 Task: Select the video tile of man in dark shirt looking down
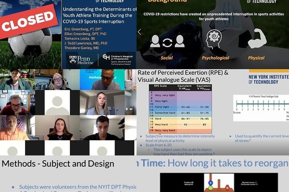[x=102, y=128]
